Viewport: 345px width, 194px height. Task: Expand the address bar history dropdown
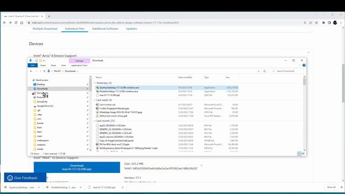point(258,71)
